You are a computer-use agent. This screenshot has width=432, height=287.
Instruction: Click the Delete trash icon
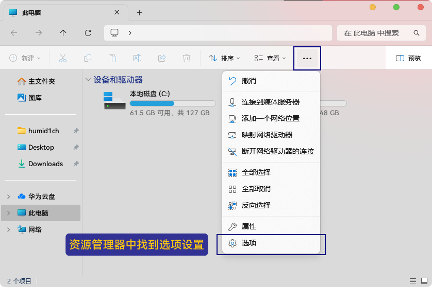[187, 58]
